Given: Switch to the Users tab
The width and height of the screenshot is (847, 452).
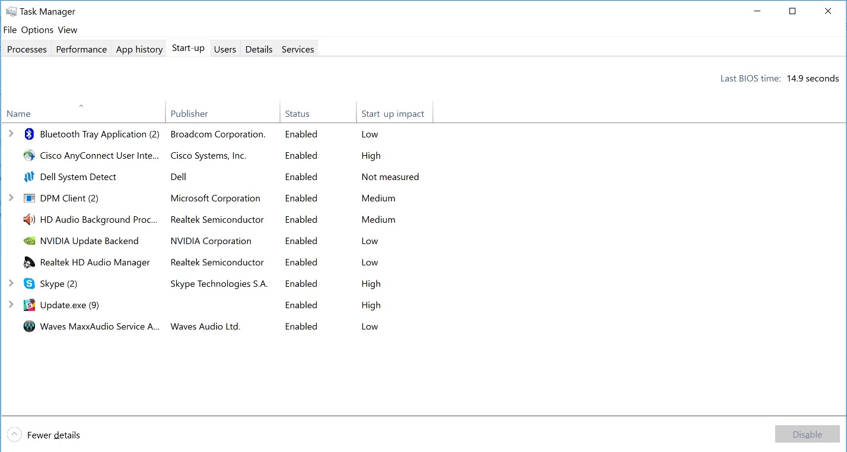Looking at the screenshot, I should [225, 49].
